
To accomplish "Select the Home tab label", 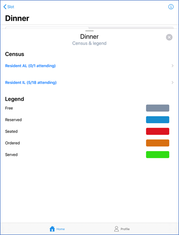I will [x=60, y=229].
